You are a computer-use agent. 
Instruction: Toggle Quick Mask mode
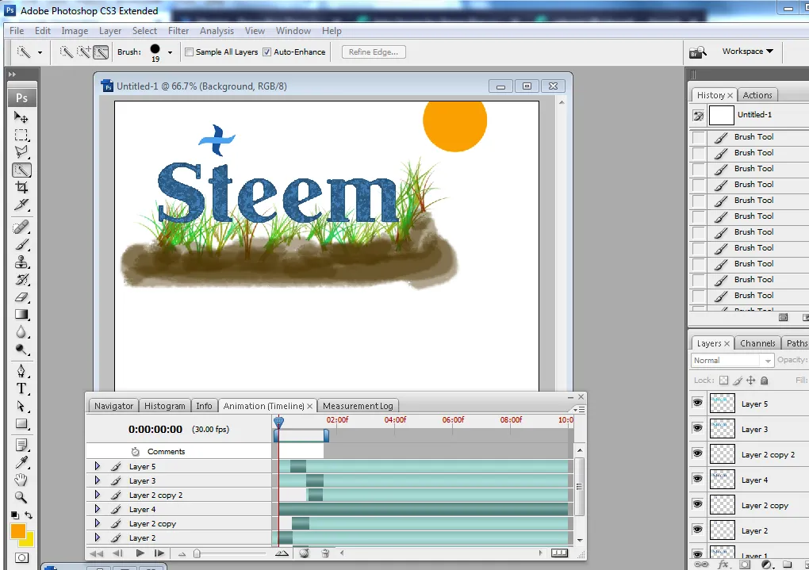(x=21, y=557)
